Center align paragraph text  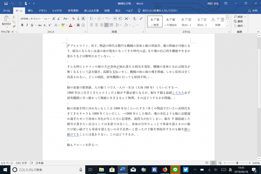point(97,25)
